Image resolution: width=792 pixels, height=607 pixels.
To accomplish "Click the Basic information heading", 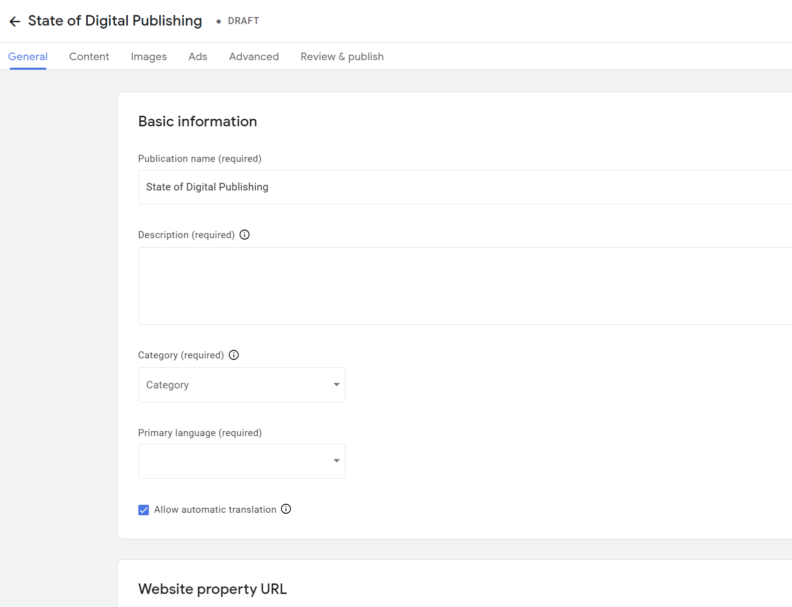I will tap(197, 121).
